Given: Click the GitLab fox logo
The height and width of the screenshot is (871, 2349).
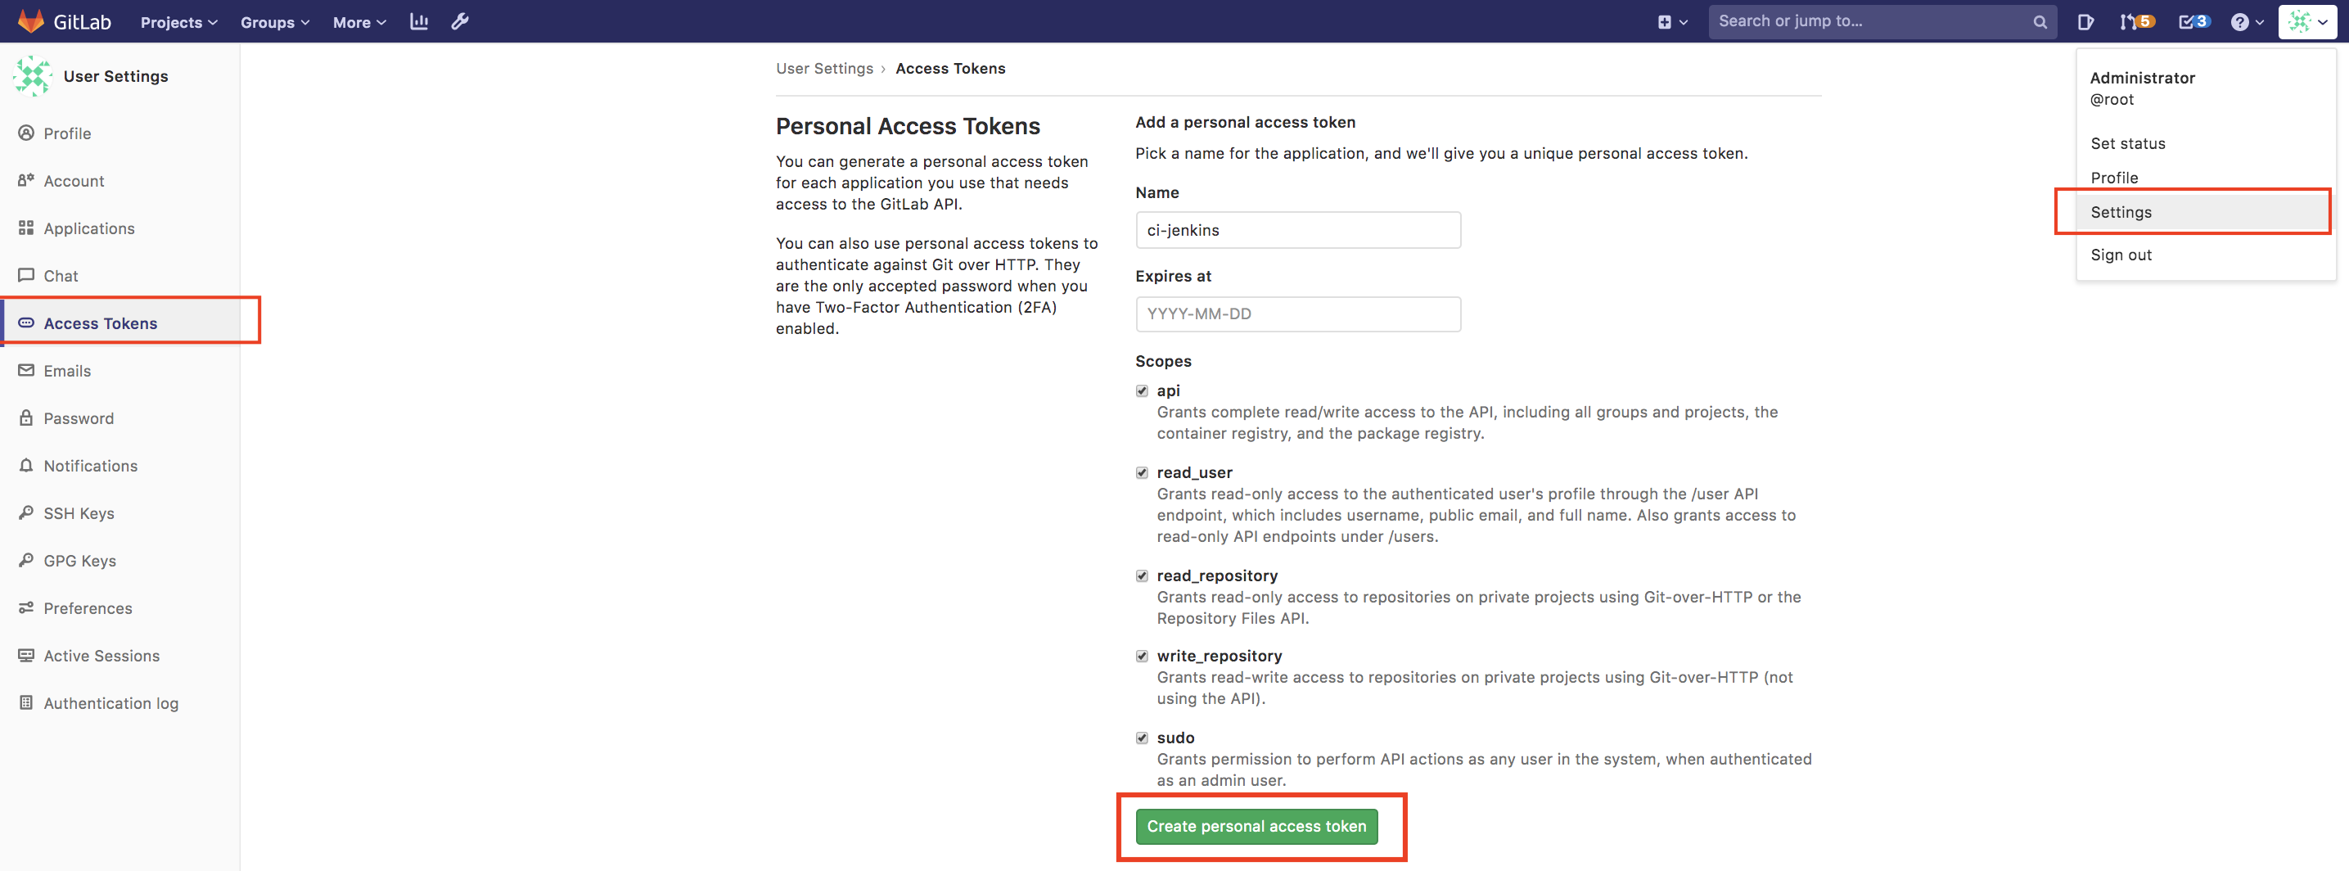Looking at the screenshot, I should coord(30,21).
